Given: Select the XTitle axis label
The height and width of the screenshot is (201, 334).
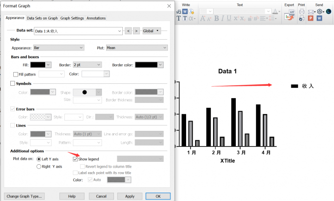Looking at the screenshot, I should pyautogui.click(x=227, y=161).
